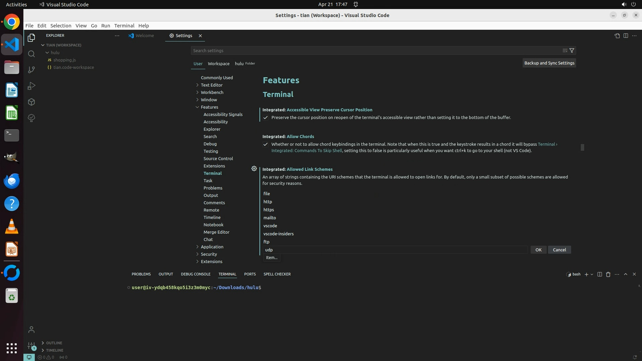
Task: Split the terminal panel icon
Action: [x=600, y=274]
